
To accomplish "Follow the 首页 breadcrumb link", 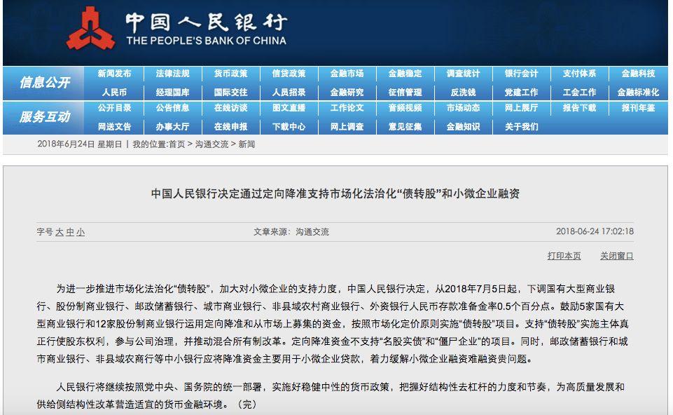I will tap(176, 144).
